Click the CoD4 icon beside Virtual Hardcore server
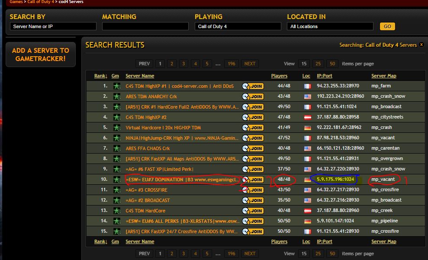This screenshot has height=260, width=428. coord(117,128)
